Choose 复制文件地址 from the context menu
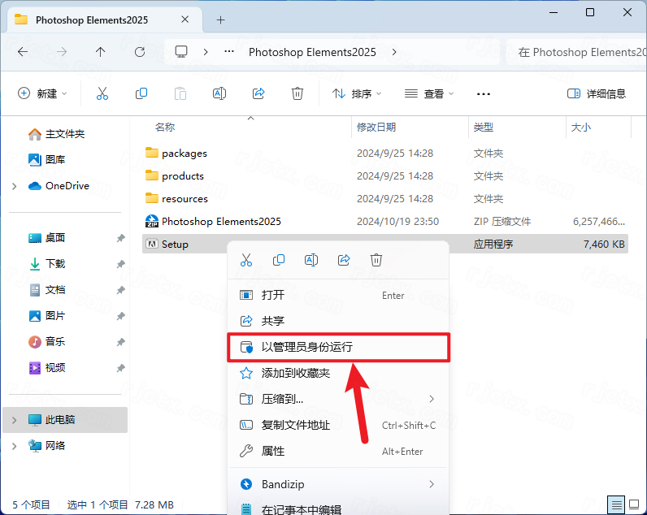The width and height of the screenshot is (647, 515). tap(338, 425)
